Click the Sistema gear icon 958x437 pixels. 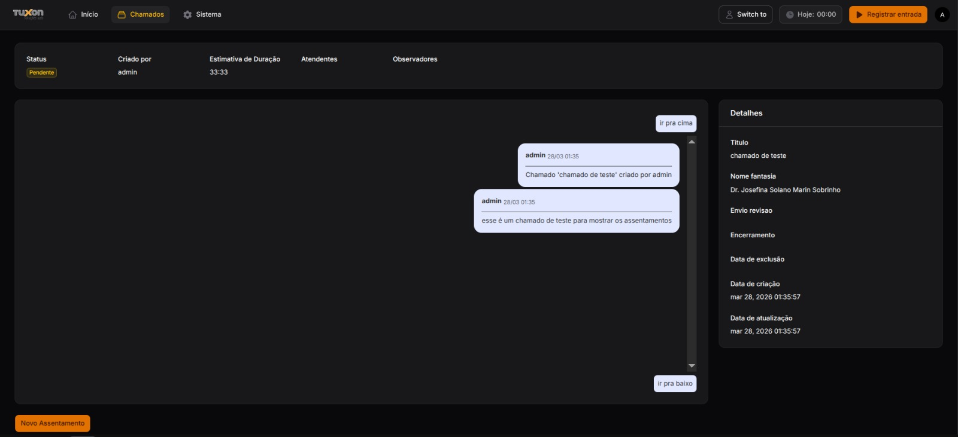pyautogui.click(x=187, y=14)
